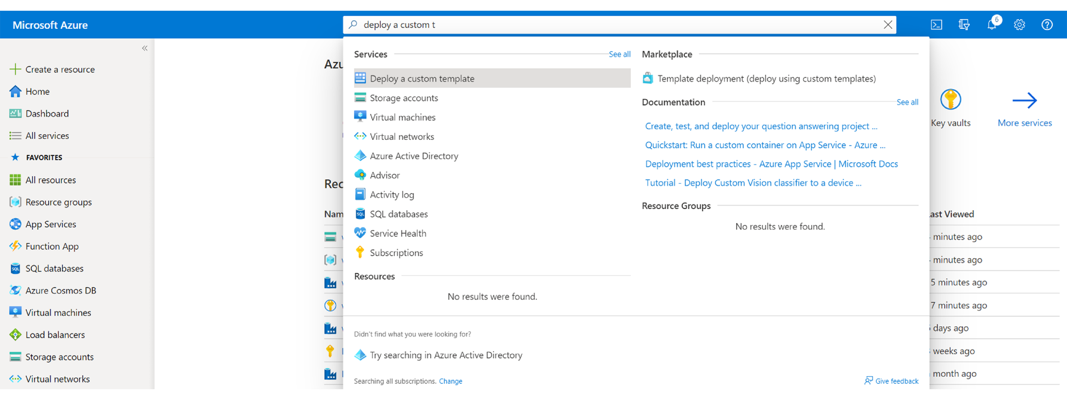The width and height of the screenshot is (1067, 400).
Task: Open Storage accounts service
Action: [x=402, y=97]
